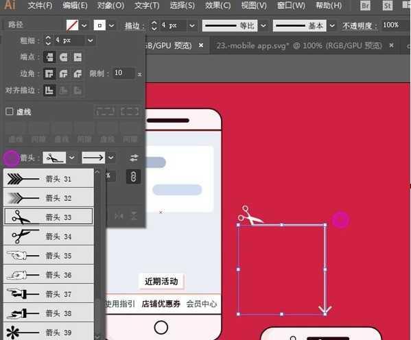Open the 文件(F) menu

click(40, 5)
